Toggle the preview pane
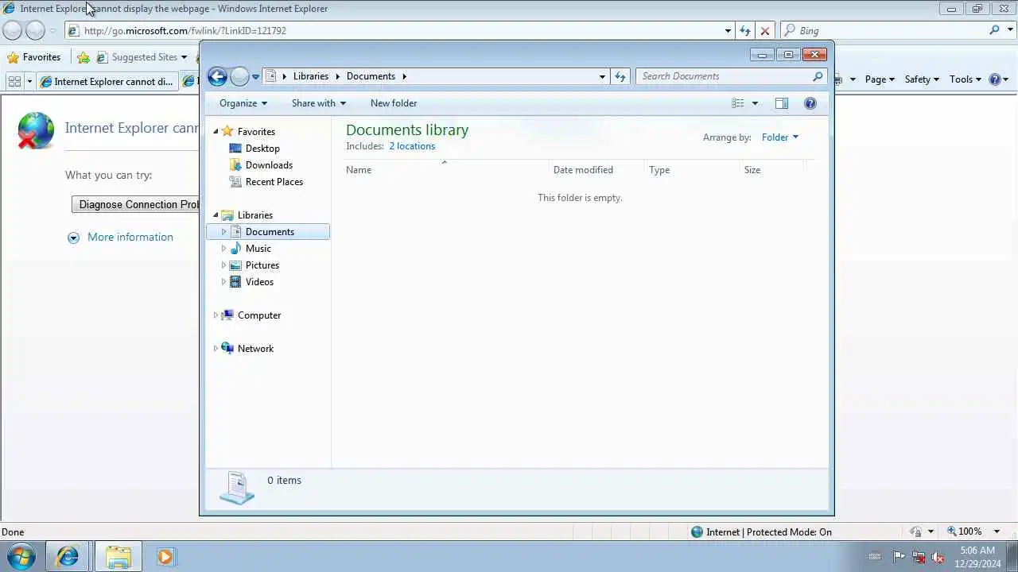This screenshot has height=572, width=1018. click(782, 103)
